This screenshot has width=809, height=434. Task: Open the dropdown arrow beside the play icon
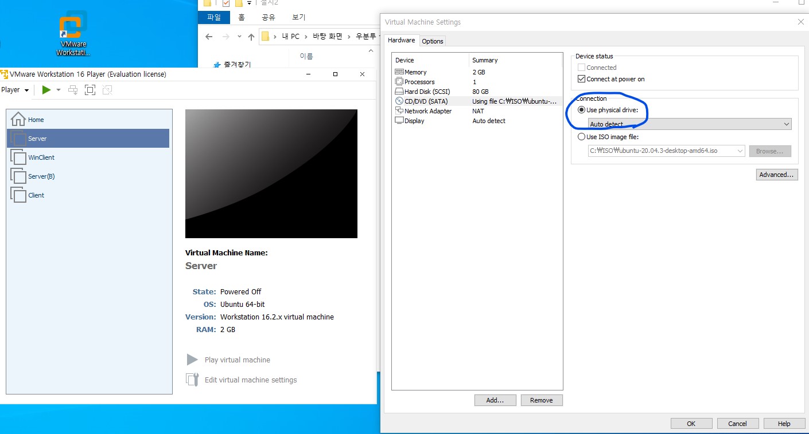pyautogui.click(x=58, y=90)
